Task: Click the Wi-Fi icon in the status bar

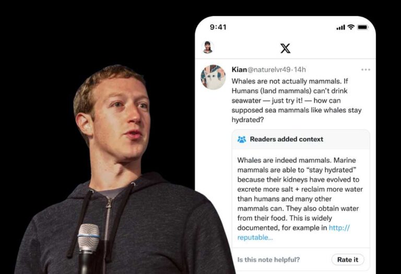Action: [x=351, y=27]
